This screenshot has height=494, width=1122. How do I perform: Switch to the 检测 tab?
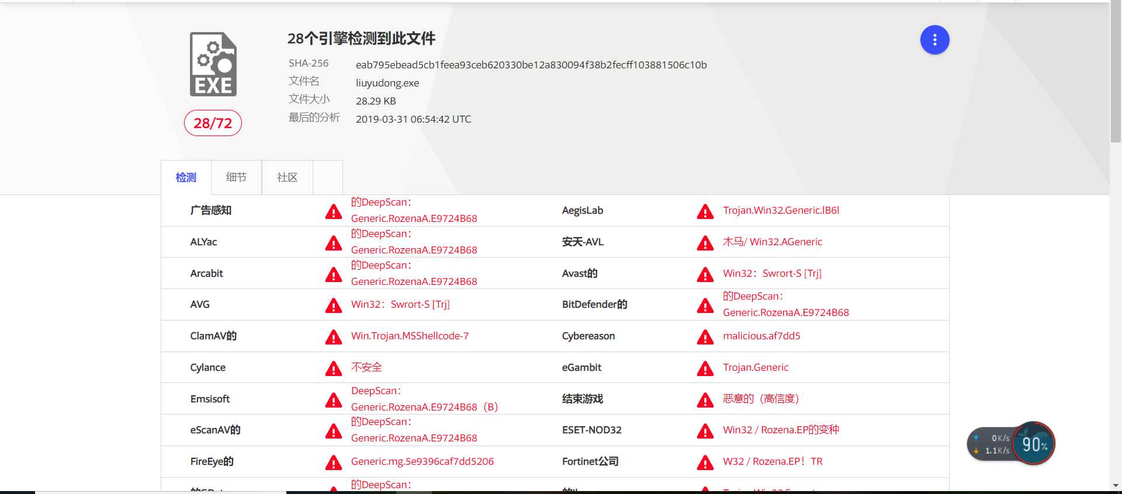tap(186, 177)
